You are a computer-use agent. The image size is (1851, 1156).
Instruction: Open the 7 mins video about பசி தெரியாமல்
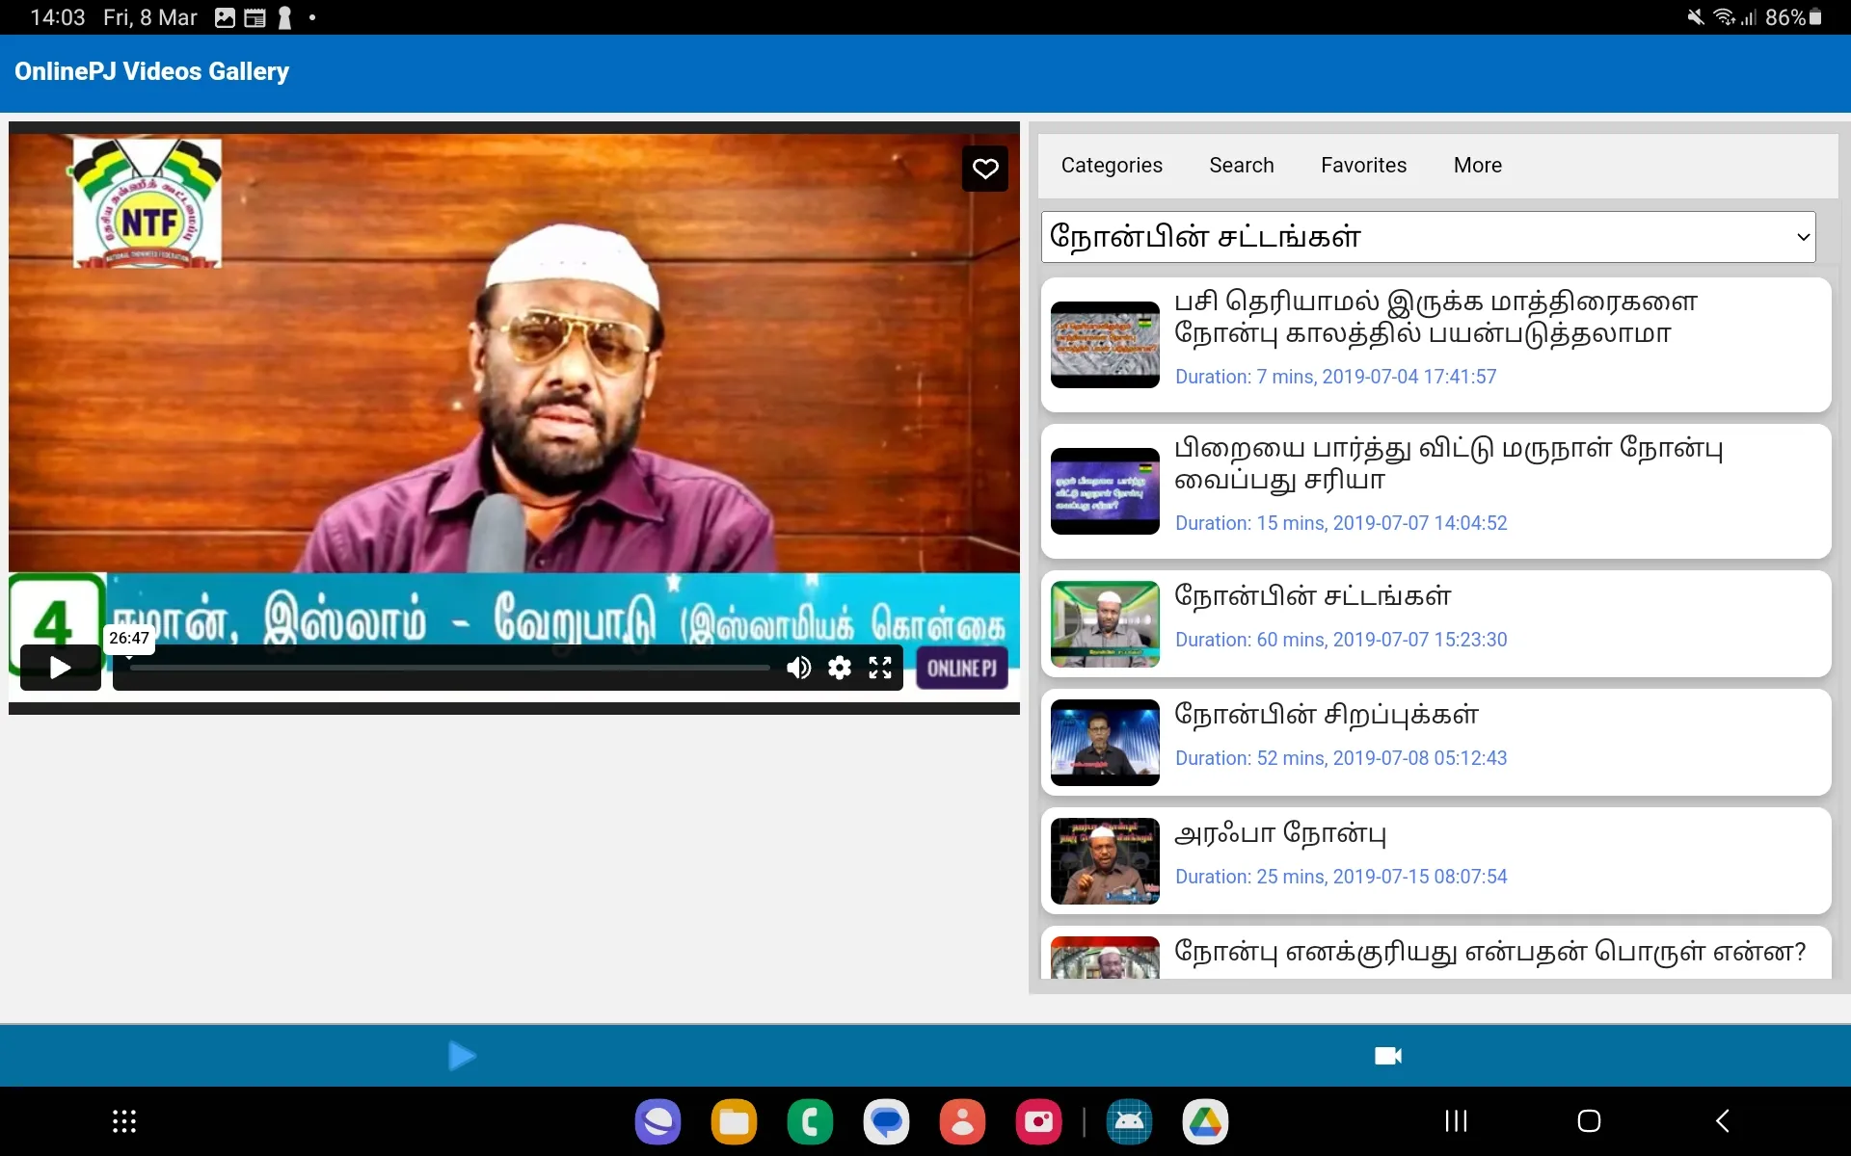(1435, 345)
